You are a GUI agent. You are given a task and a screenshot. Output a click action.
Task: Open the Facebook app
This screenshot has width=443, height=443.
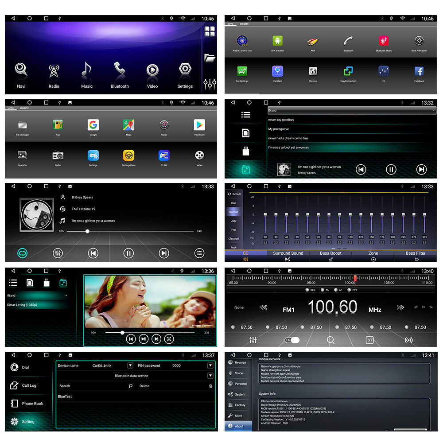(x=419, y=71)
